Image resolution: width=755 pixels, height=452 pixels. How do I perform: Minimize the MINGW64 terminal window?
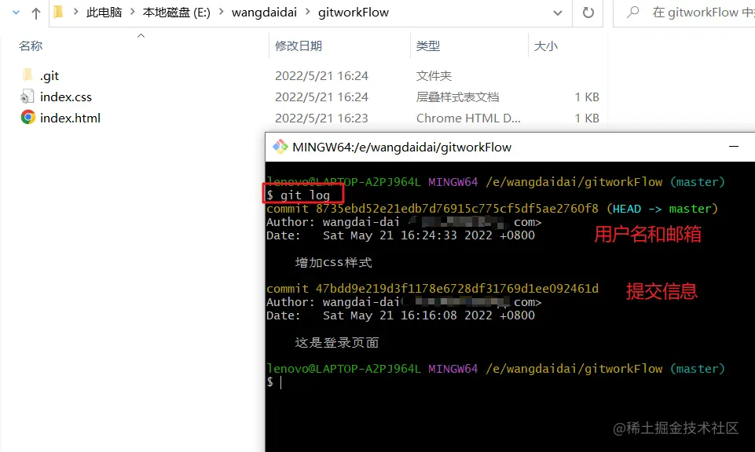click(733, 147)
